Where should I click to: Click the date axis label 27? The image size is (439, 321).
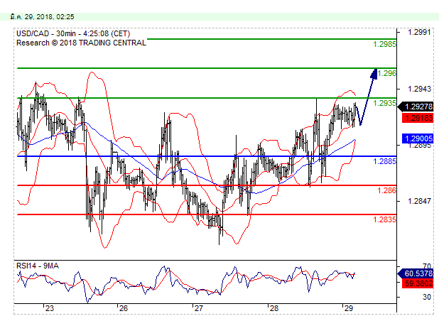point(198,308)
